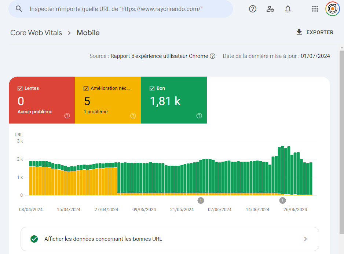The height and width of the screenshot is (254, 344).
Task: Open the Rapport d'expérience utilisateur Chrome link
Action: [159, 56]
